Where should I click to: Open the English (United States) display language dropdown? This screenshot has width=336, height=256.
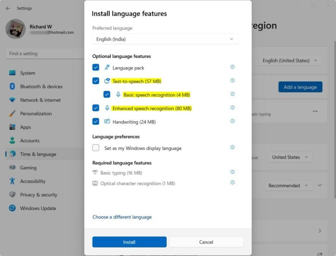pos(290,60)
